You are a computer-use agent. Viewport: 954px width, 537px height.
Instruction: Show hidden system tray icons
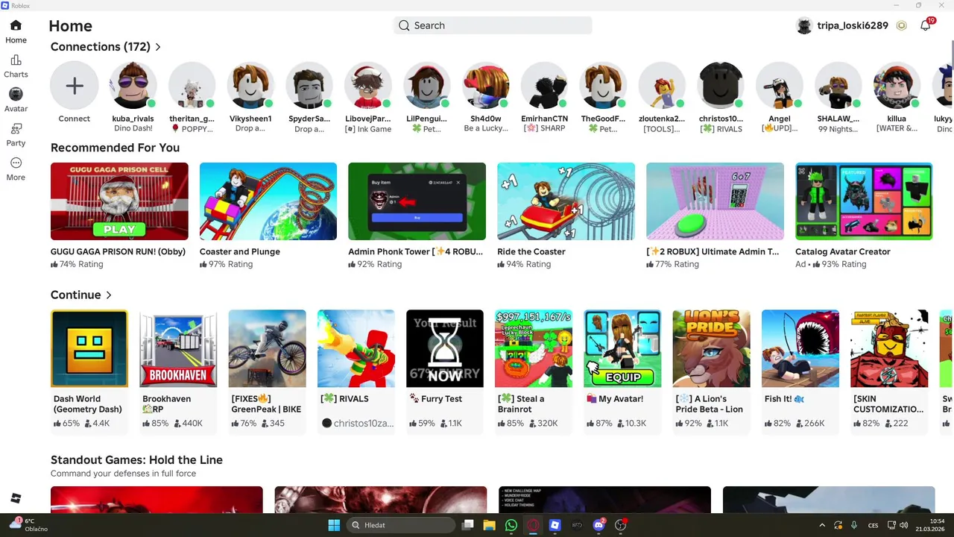(822, 525)
